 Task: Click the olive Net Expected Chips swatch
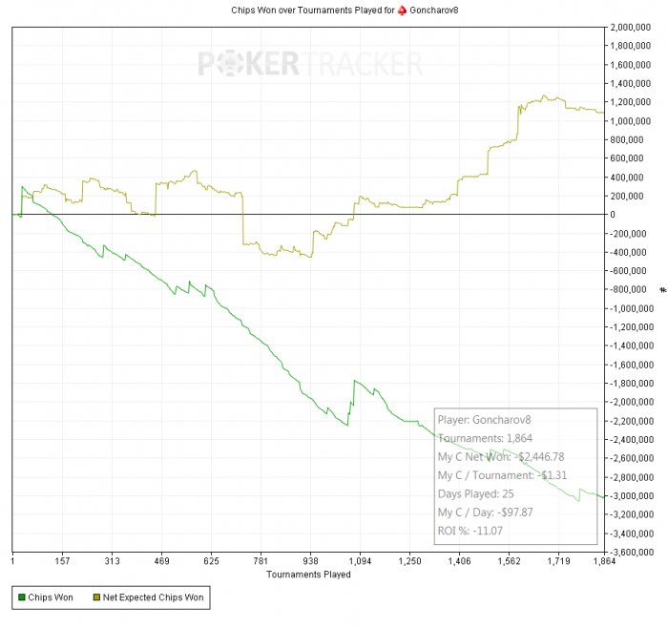tap(96, 597)
